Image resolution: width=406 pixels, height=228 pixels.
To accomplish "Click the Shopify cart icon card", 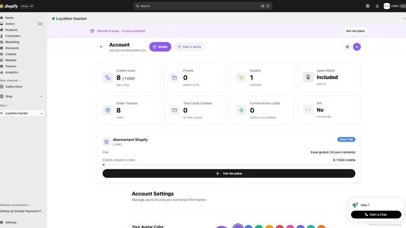I will coord(242,78).
